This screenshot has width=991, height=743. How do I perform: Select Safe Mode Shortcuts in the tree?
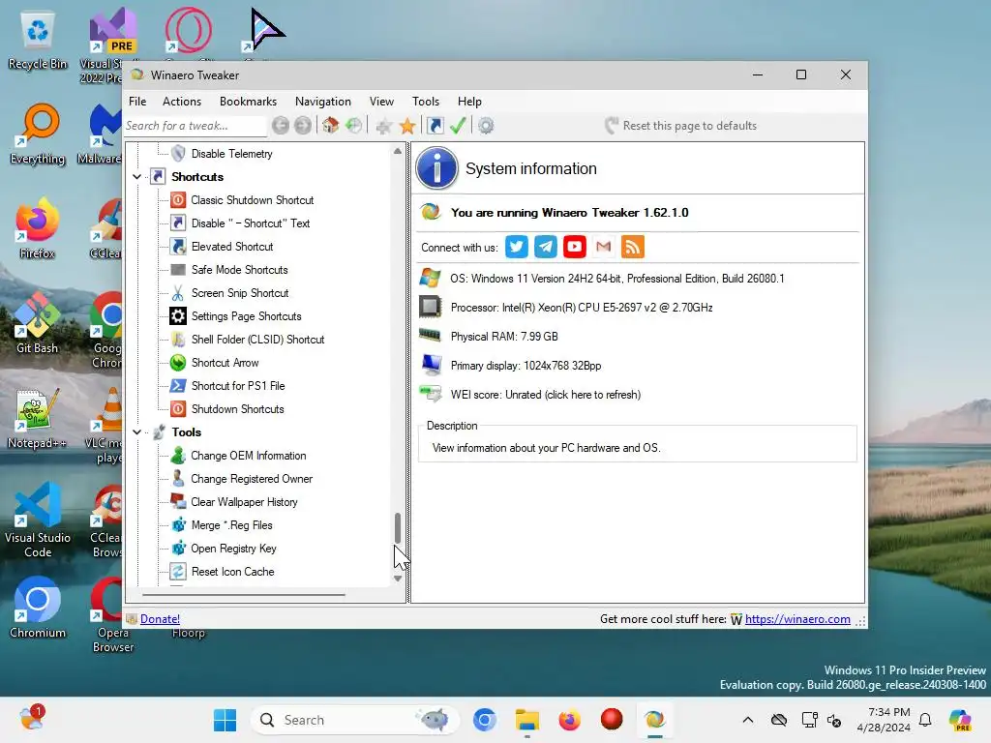click(x=240, y=270)
